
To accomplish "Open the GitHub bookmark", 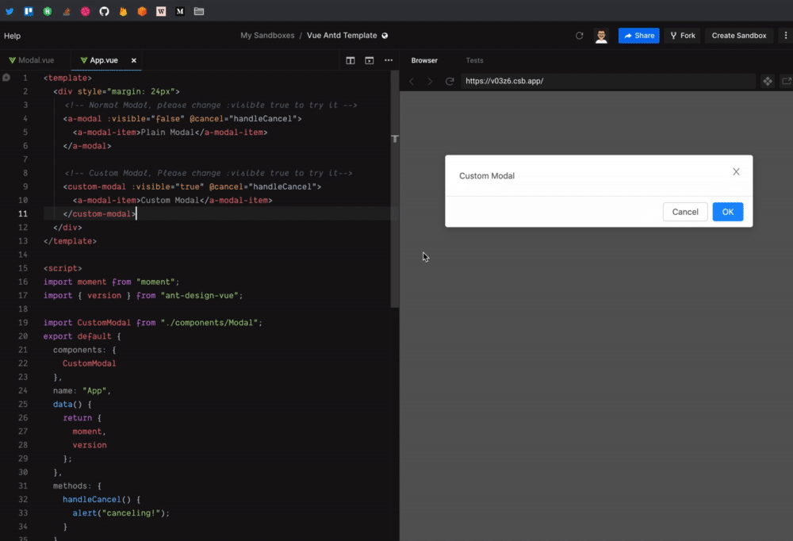I will click(x=104, y=12).
